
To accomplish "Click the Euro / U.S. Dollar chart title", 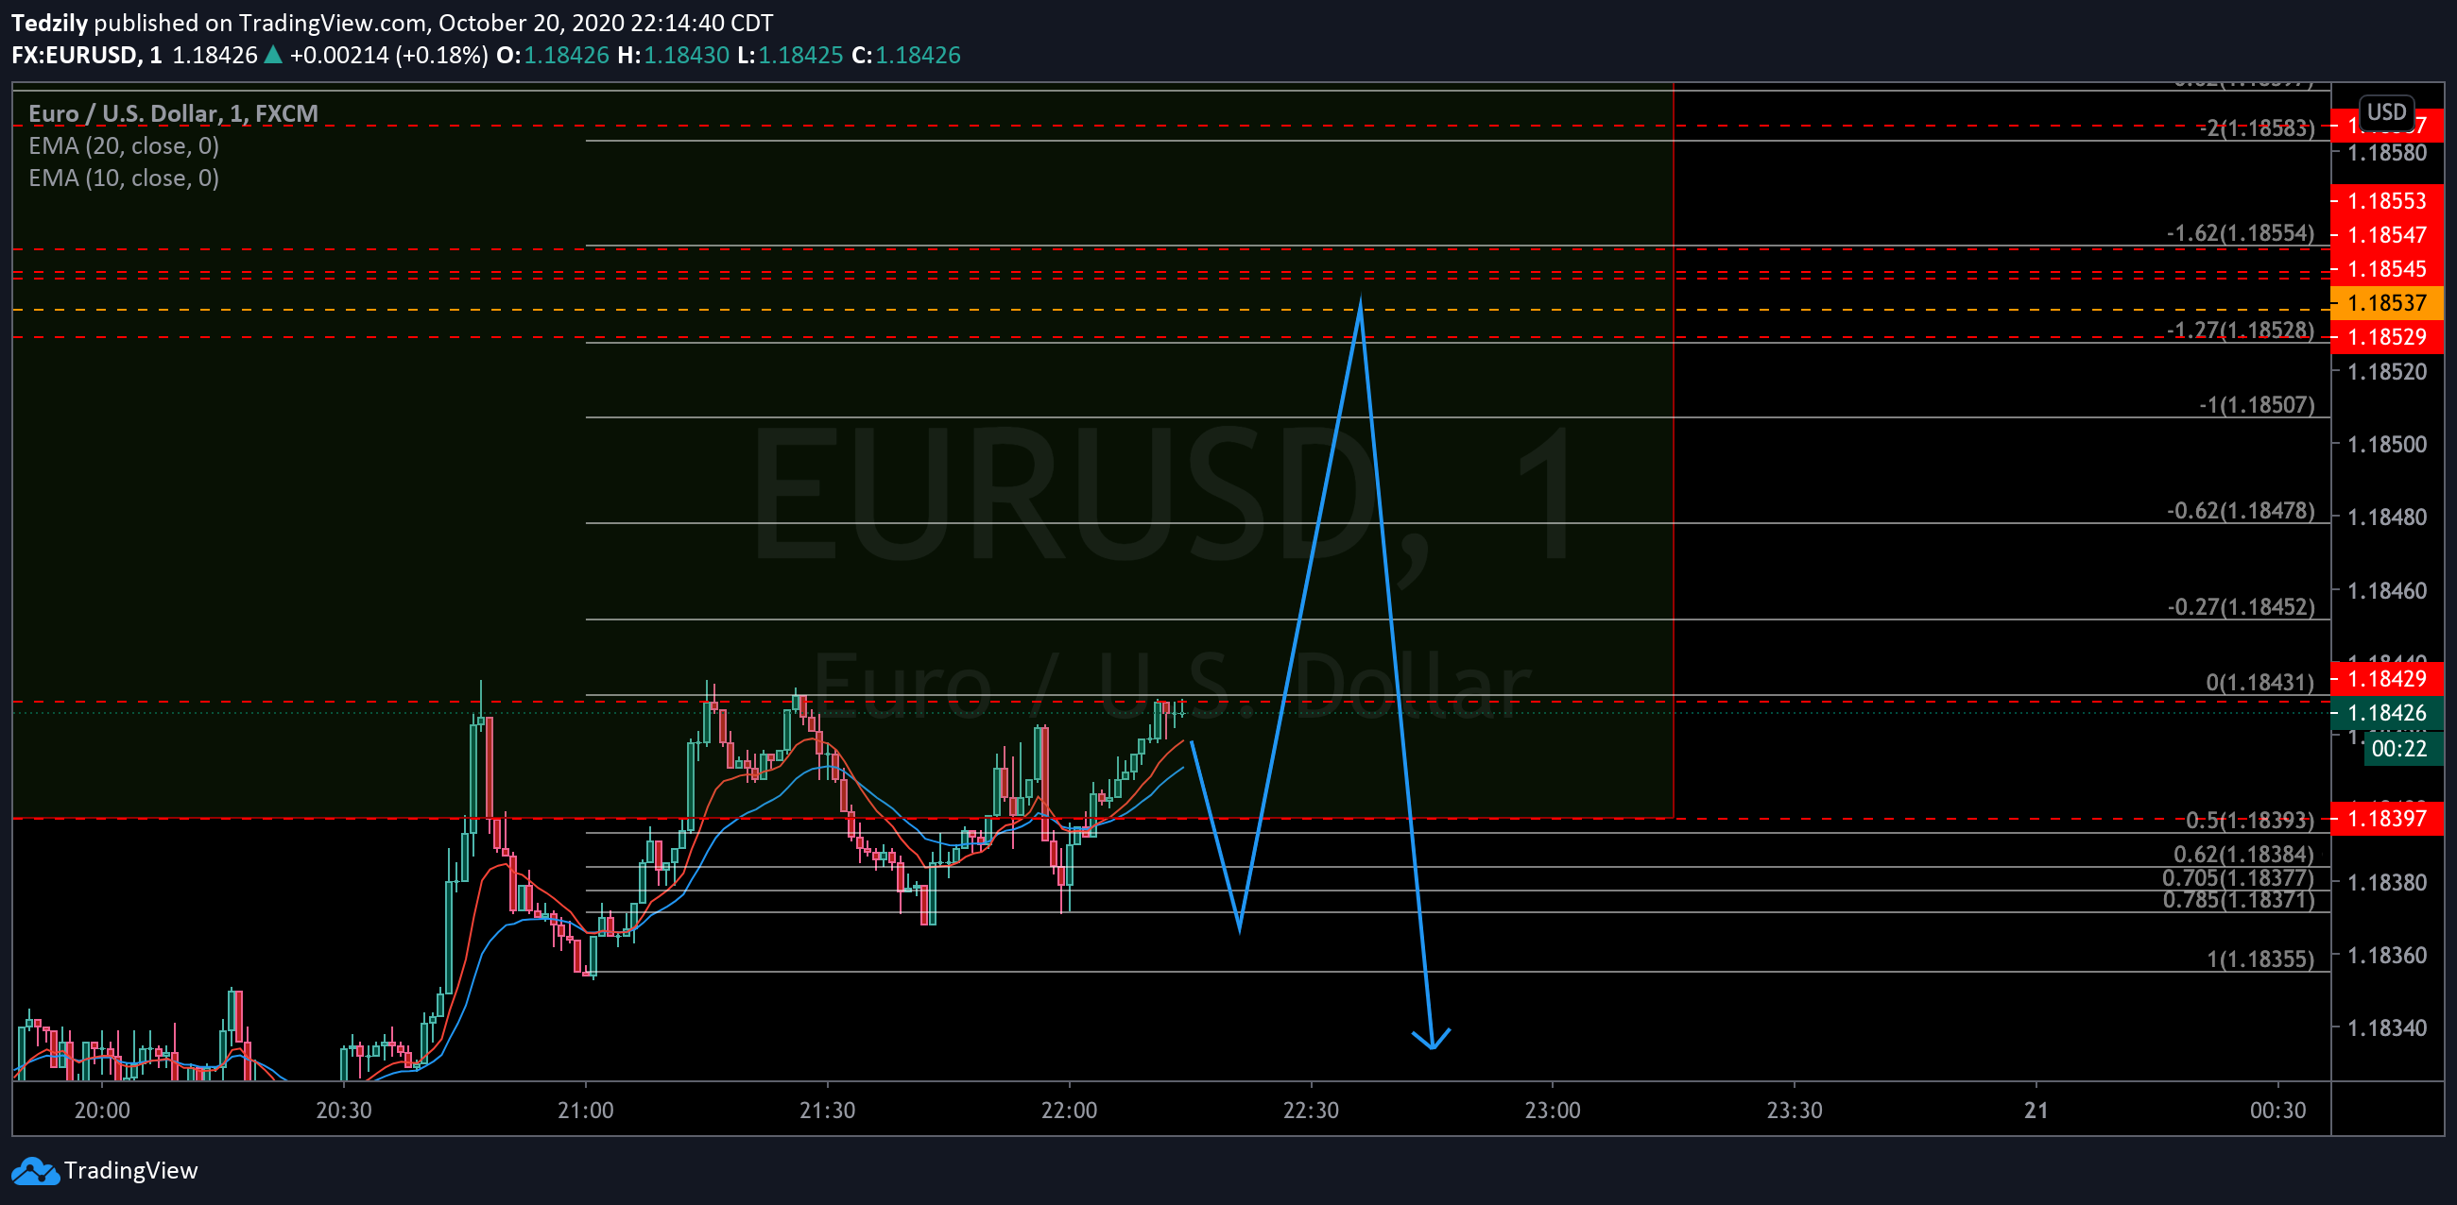I will pyautogui.click(x=174, y=113).
